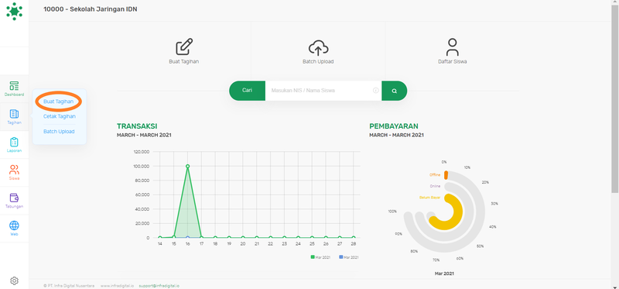Click the info icon in search field

(x=375, y=91)
